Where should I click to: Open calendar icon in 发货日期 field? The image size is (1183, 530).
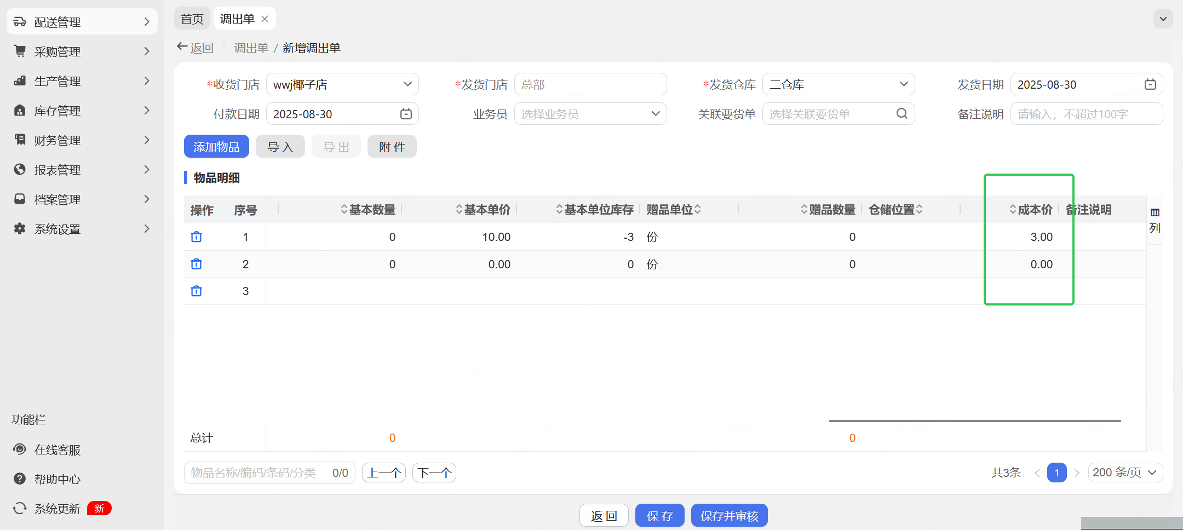(1150, 84)
